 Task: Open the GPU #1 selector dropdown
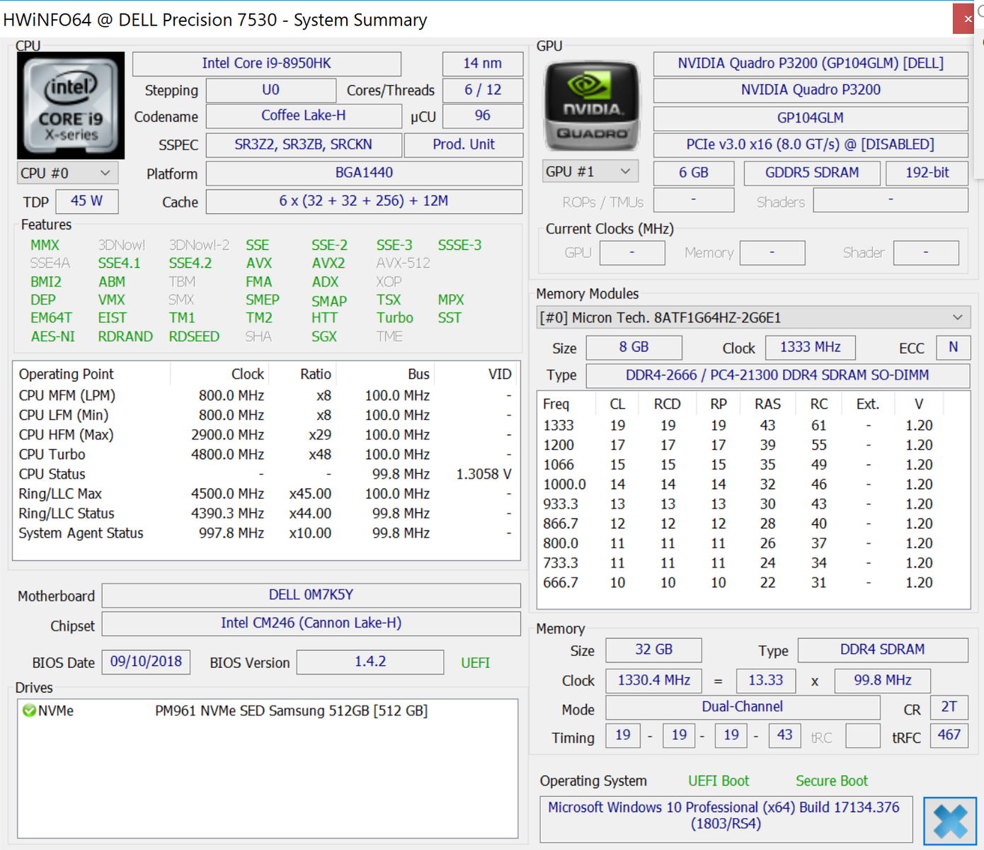point(590,171)
